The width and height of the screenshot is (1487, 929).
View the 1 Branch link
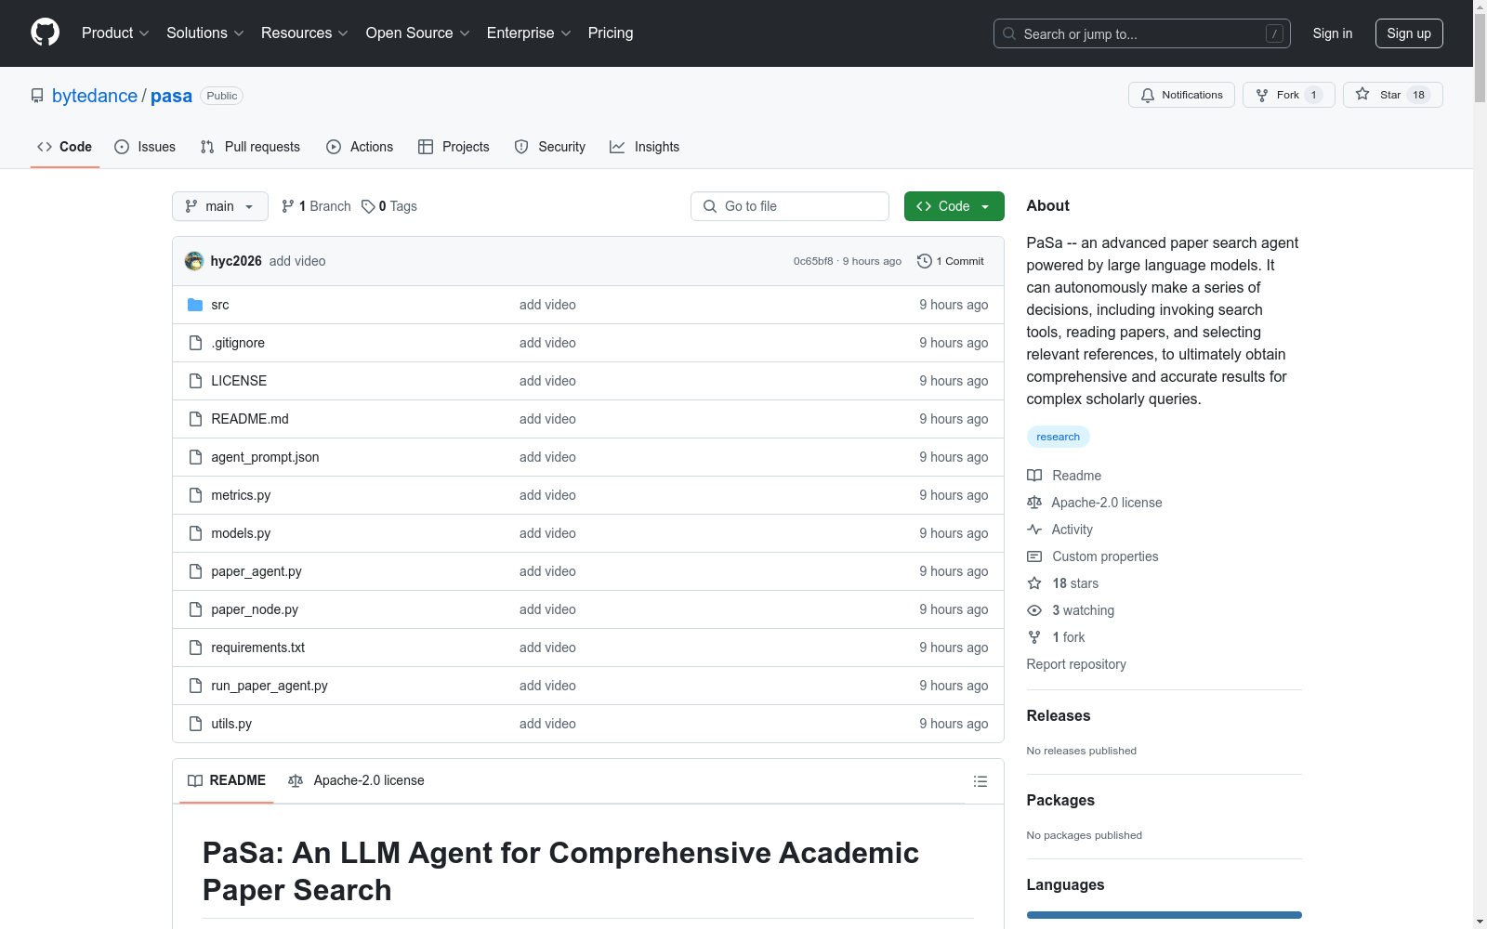click(x=316, y=206)
